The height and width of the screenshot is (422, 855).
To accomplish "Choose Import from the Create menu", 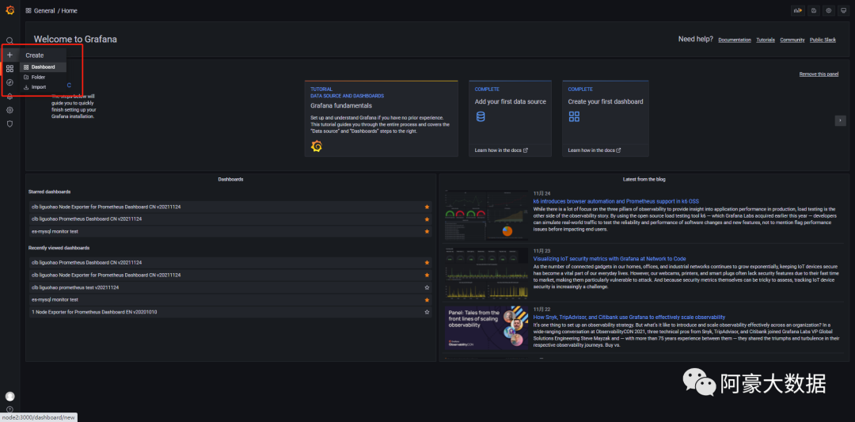I will coord(43,87).
